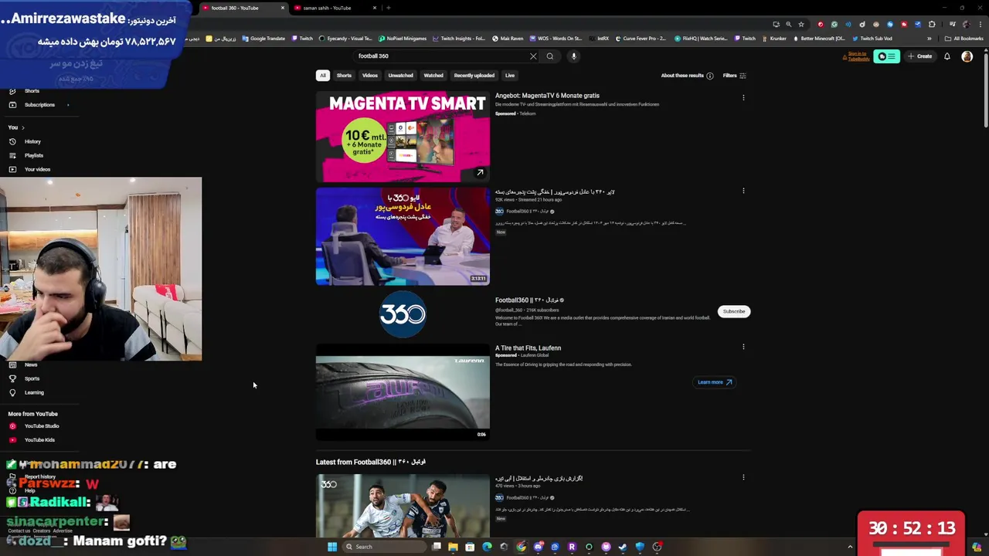Open File Explorer from the taskbar
Image resolution: width=989 pixels, height=556 pixels.
tap(453, 547)
